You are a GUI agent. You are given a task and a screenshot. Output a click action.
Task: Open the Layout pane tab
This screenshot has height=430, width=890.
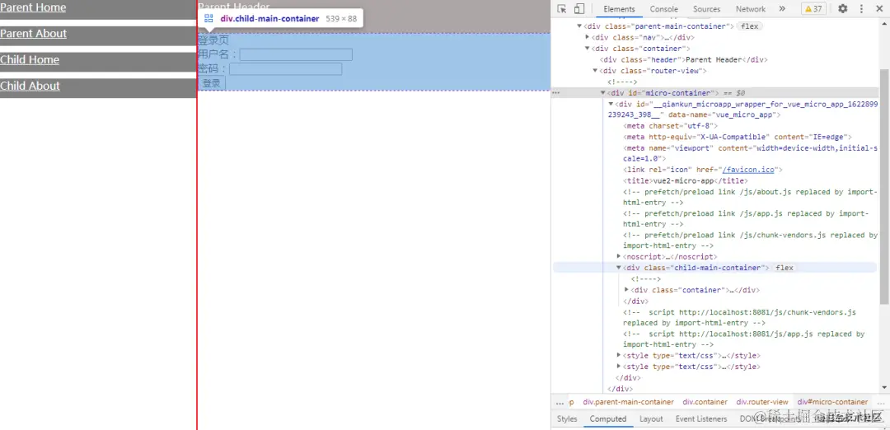pyautogui.click(x=651, y=418)
